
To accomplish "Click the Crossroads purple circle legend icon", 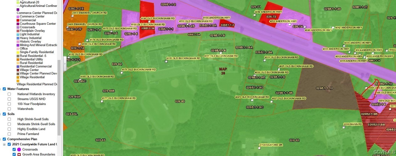I will [19, 149].
